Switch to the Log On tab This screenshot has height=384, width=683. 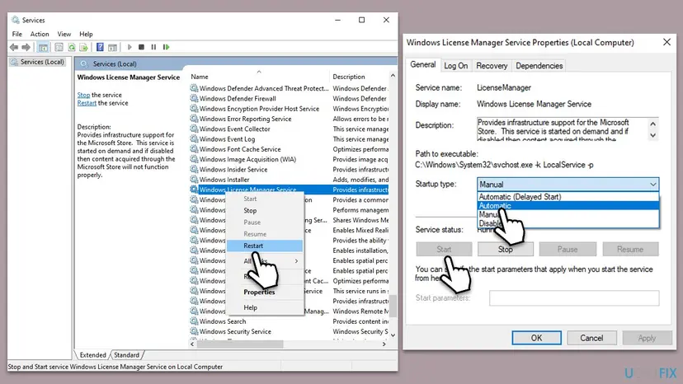coord(455,66)
